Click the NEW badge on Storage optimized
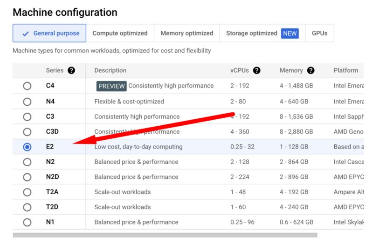The height and width of the screenshot is (245, 373). pos(290,33)
